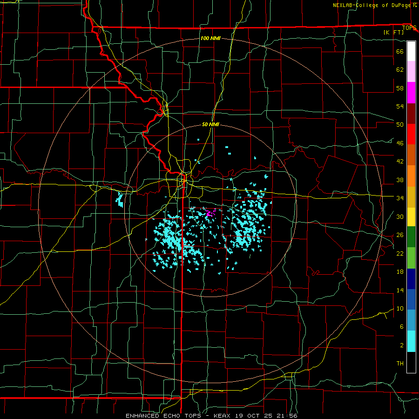
Task: Click the legend value 58
Action: pyautogui.click(x=400, y=88)
